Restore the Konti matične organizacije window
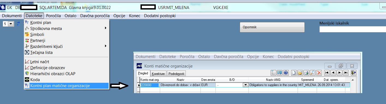The width and height of the screenshot is (386, 104). point(340,66)
